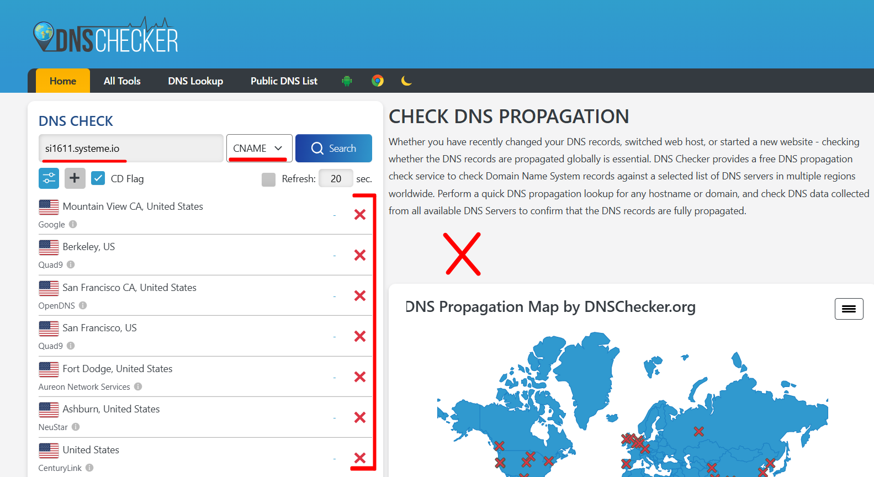Click the Mountain View CA, United States row text
This screenshot has width=874, height=477.
point(133,206)
